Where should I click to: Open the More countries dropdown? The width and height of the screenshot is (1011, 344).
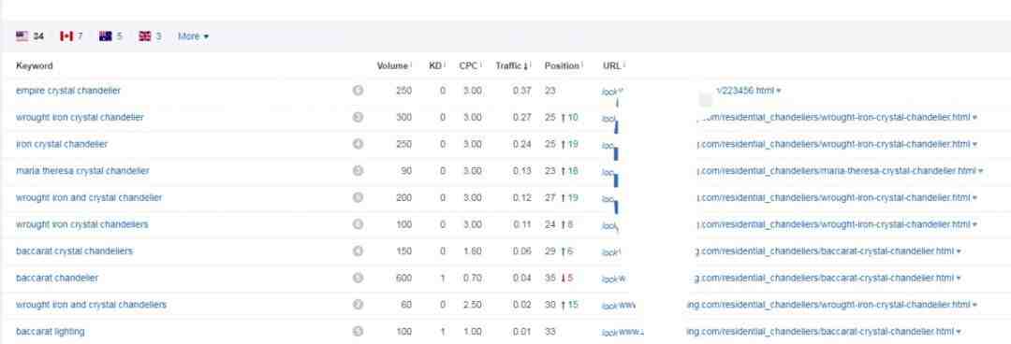pyautogui.click(x=194, y=36)
